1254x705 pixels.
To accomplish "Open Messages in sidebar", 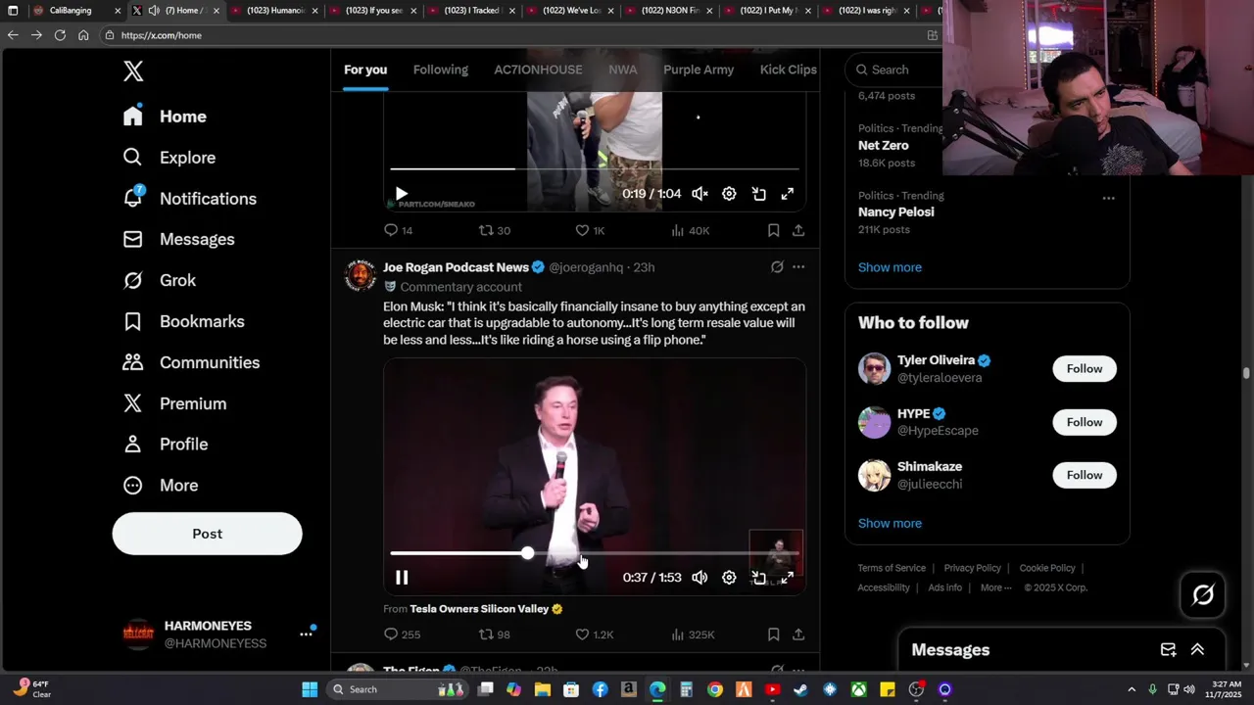I will click(x=178, y=240).
